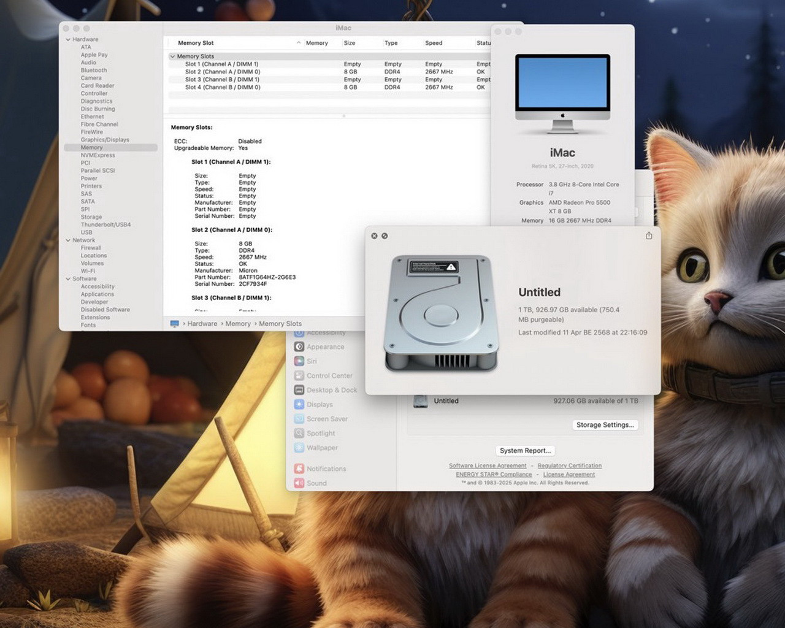
Task: Select Slot 2 (Channel A / DIMM 0) row
Action: click(329, 72)
